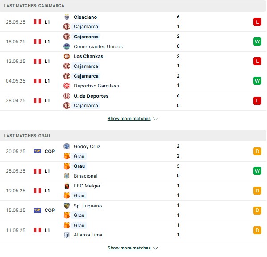The image size is (267, 257).
Task: Open the green W badge for Grau vs Binacional
Action: (x=257, y=171)
